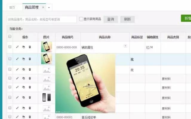Click the trash icon in the highlighted row
191x119 pixels.
30,59
